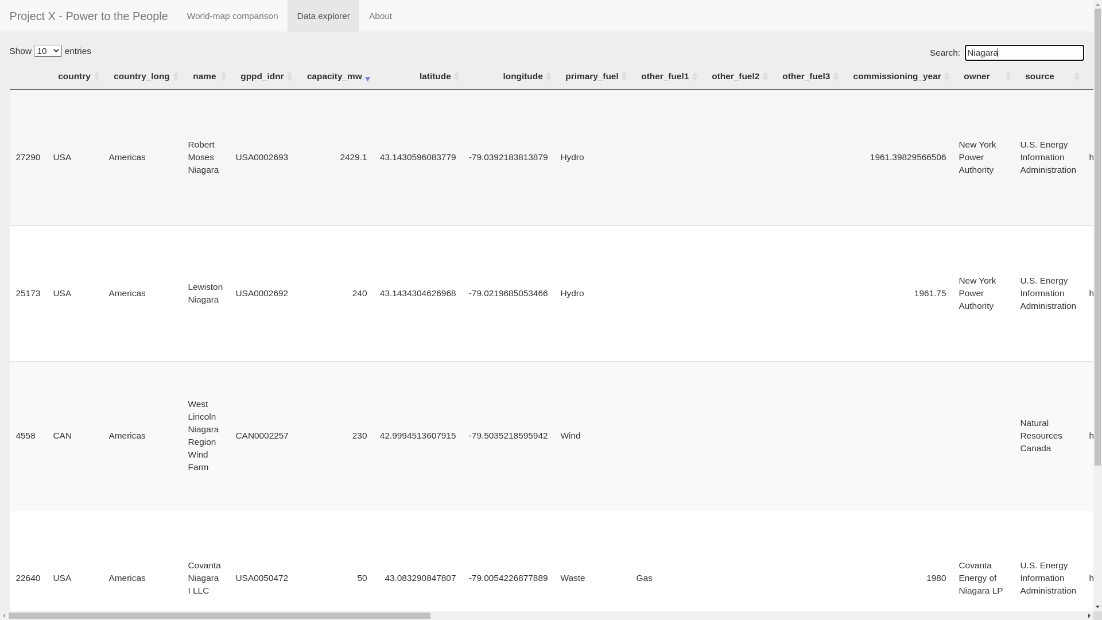This screenshot has width=1102, height=620.
Task: Click the horizontal scrollbar left arrow
Action: (4, 616)
